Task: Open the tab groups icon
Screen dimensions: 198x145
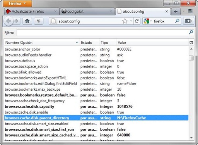Action: click(x=190, y=11)
